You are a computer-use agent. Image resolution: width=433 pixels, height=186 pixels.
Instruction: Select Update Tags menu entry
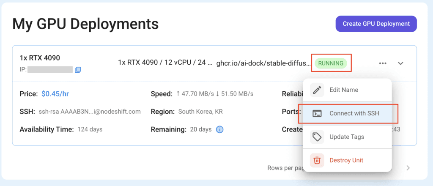[x=348, y=137]
